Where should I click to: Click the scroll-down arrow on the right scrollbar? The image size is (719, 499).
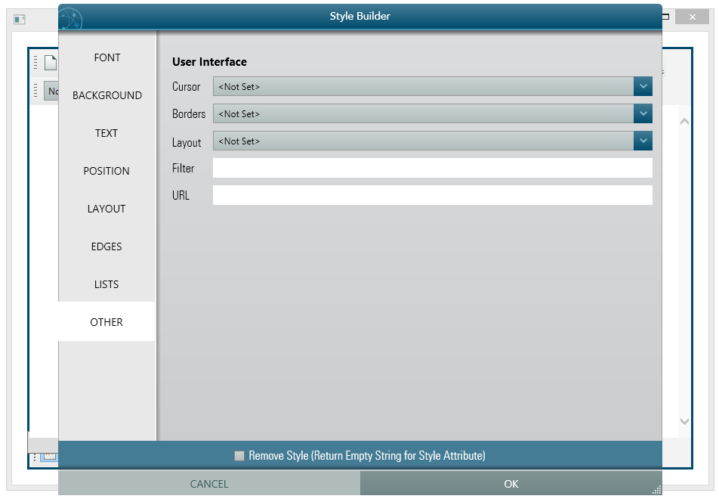click(x=684, y=422)
